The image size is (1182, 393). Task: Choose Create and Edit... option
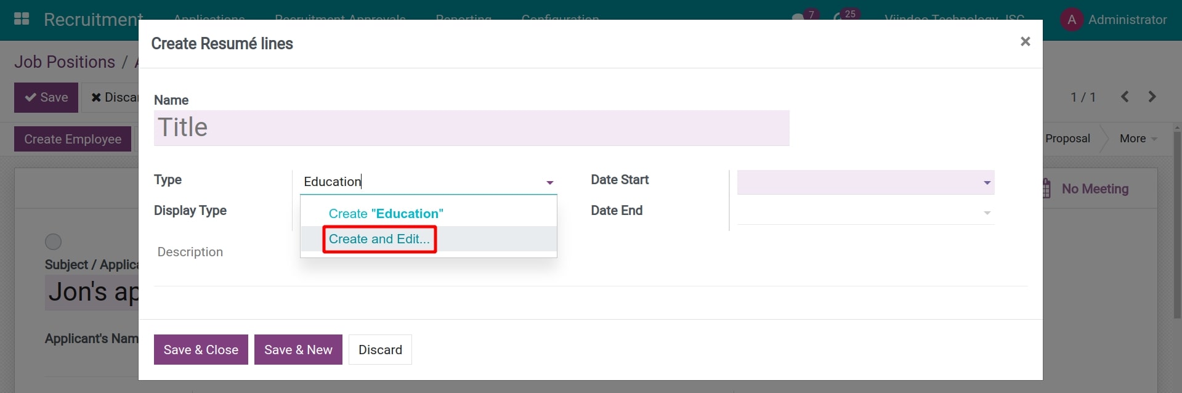tap(379, 239)
